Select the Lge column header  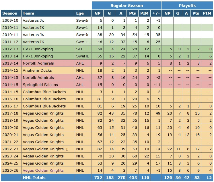click(x=83, y=13)
